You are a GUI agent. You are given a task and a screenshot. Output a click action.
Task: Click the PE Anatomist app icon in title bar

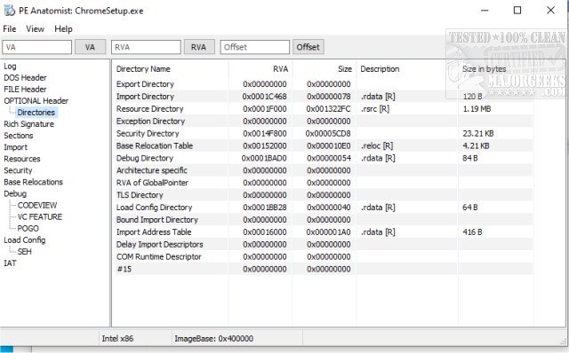coord(10,11)
